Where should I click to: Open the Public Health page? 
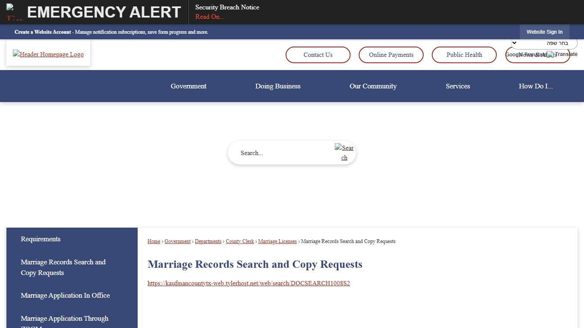click(x=464, y=55)
